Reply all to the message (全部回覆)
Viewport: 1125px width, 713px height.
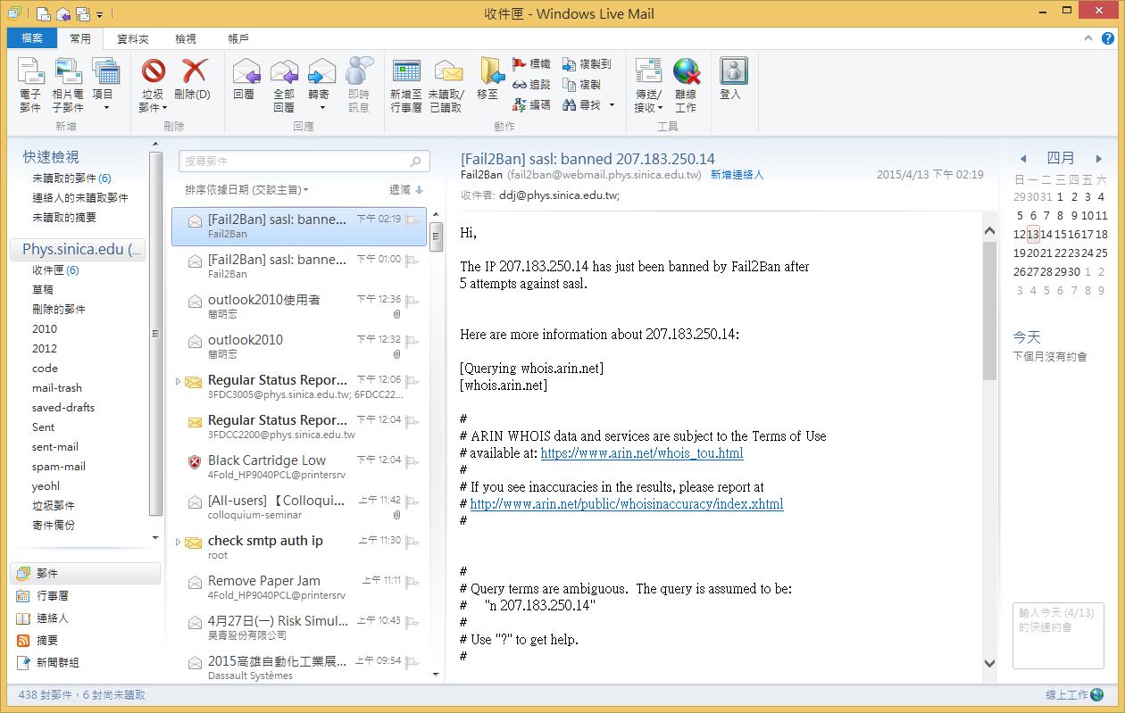284,85
